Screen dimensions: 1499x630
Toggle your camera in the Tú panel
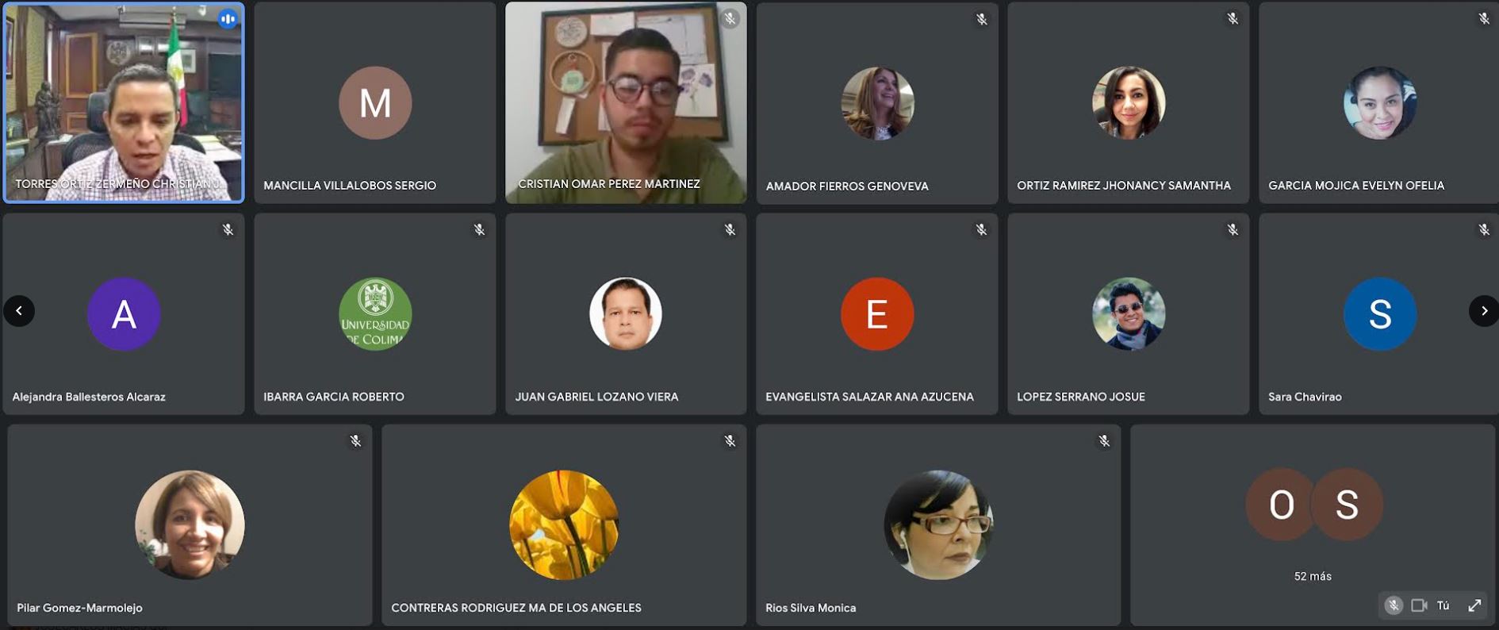pyautogui.click(x=1419, y=605)
